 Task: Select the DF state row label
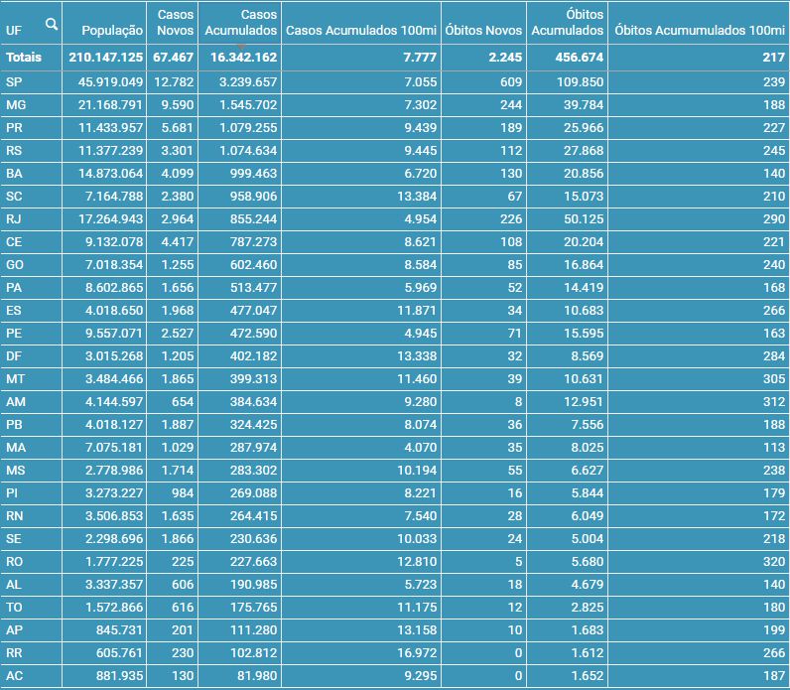click(14, 355)
